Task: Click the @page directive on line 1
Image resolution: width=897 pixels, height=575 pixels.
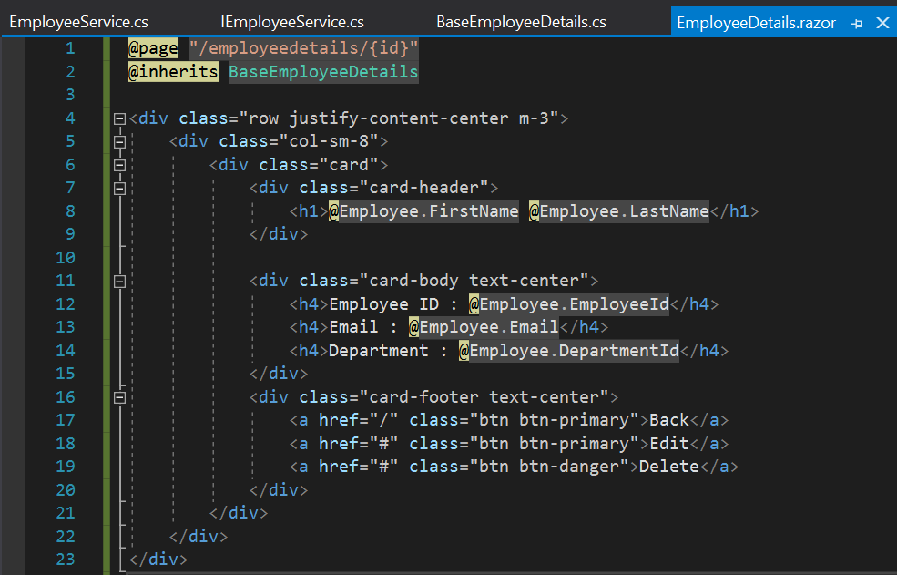Action: 153,48
